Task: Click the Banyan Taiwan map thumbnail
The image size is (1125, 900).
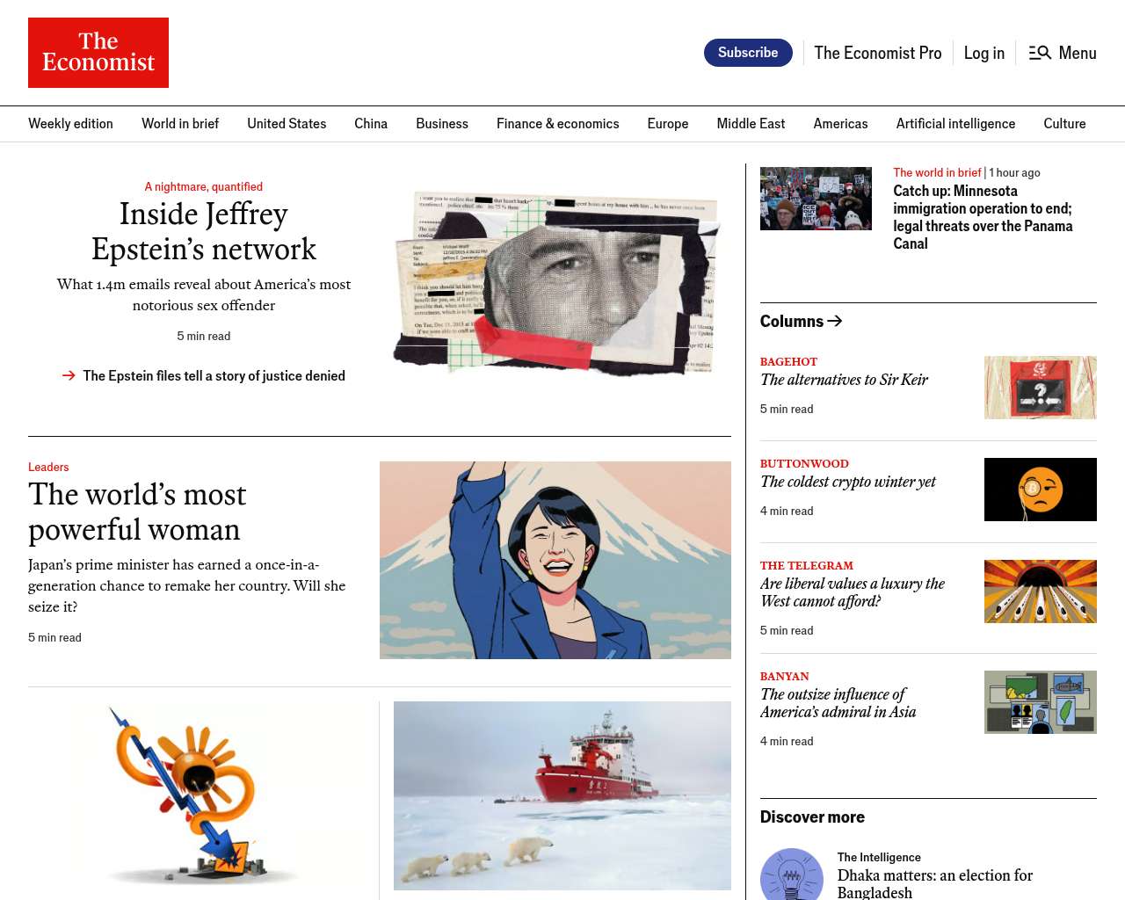Action: 1041,702
